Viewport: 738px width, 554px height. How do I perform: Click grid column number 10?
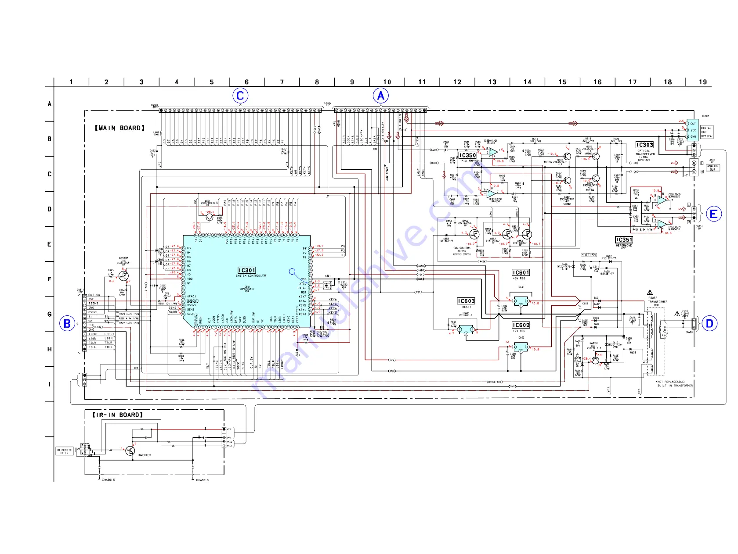tap(387, 82)
